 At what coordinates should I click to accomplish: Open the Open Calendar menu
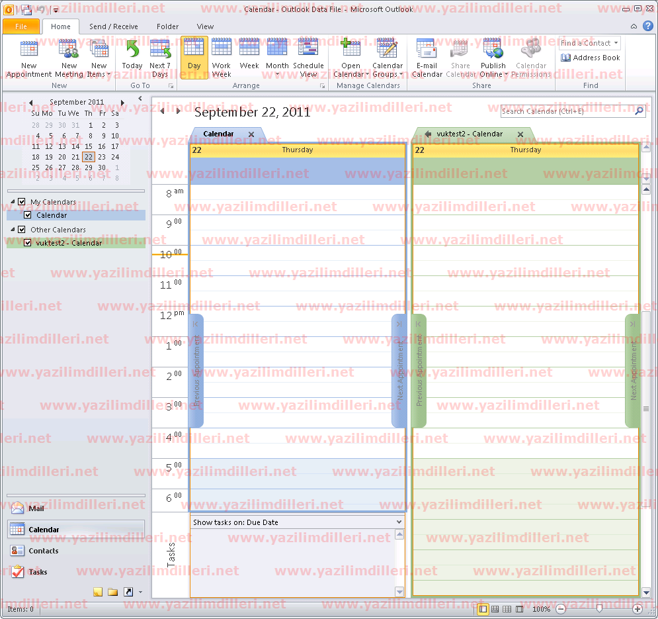point(350,59)
